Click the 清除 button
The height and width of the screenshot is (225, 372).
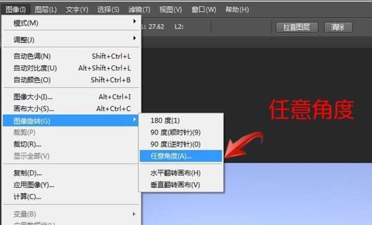click(x=338, y=27)
